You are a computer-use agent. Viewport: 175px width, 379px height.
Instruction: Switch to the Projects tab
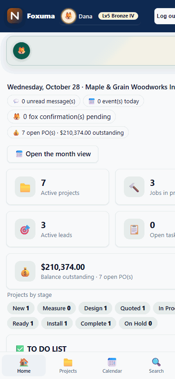pos(68,366)
